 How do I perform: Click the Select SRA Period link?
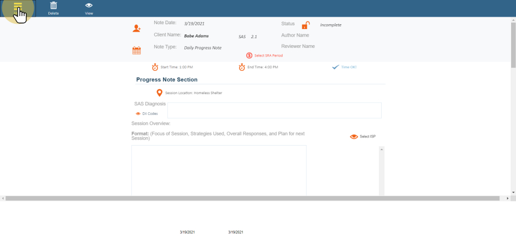(x=268, y=55)
